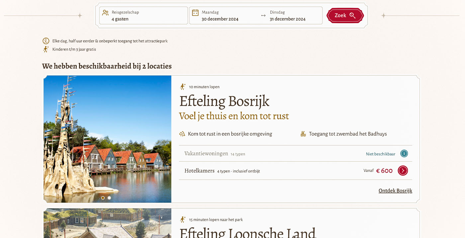Click the € 600 price
Screen dimensions: 465x238
(384, 171)
